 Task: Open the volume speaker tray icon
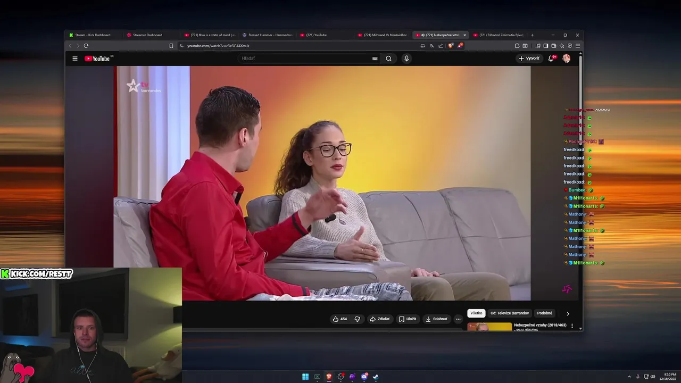click(x=653, y=377)
